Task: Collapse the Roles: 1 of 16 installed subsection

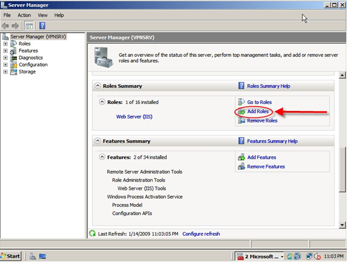Action: [102, 102]
